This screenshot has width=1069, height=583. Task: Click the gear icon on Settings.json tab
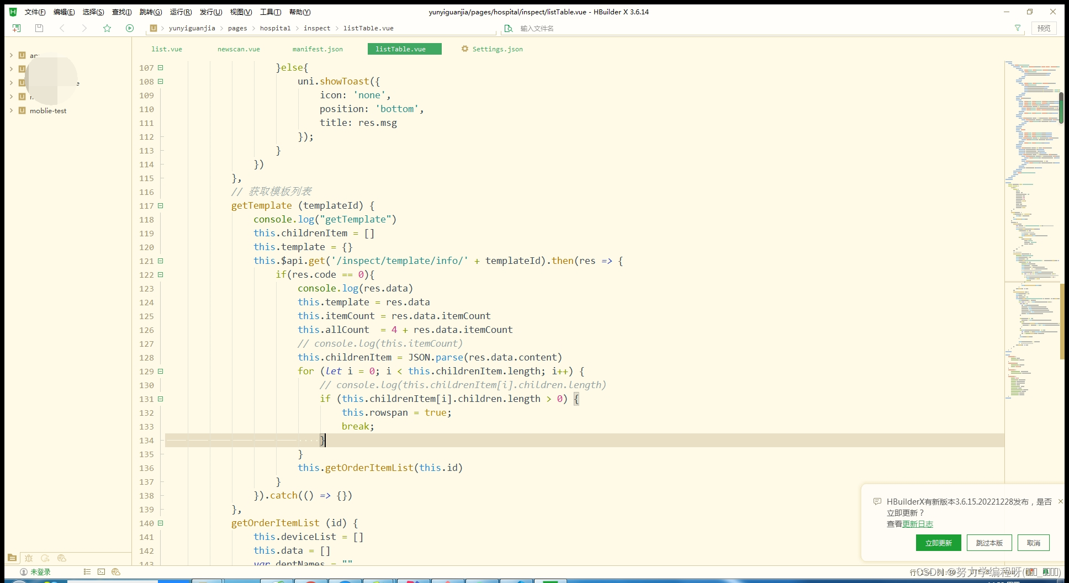pos(465,49)
